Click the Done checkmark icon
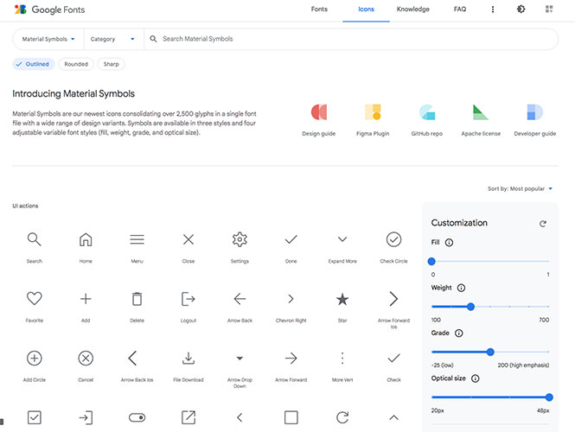575x432 pixels. pos(291,239)
